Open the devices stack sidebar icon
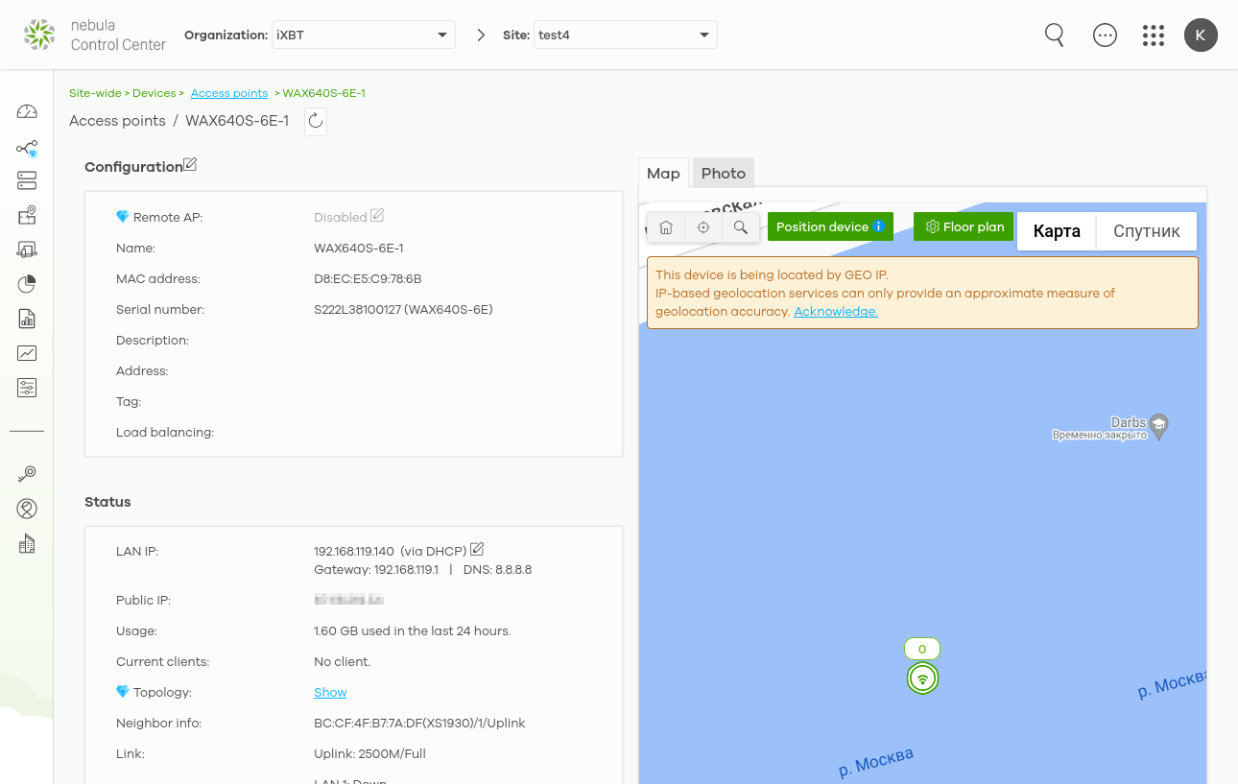The image size is (1238, 784). pos(27,180)
